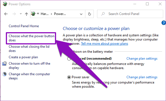Click the forward navigation arrow
The width and height of the screenshot is (166, 101).
point(14,14)
